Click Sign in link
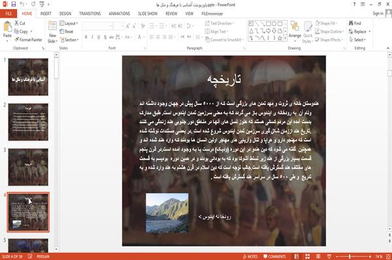The image size is (392, 260). coord(378,13)
